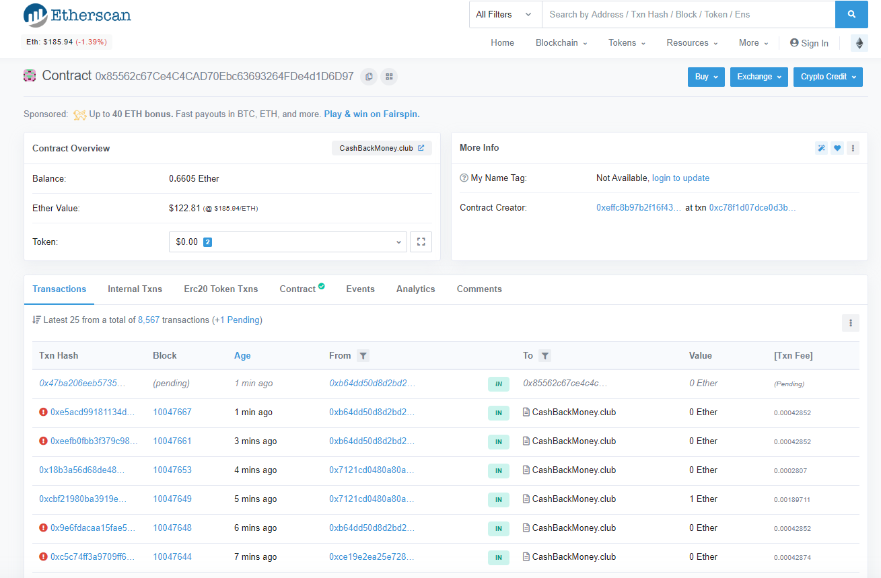Switch to the Internal Txns tab
This screenshot has width=881, height=578.
click(x=135, y=289)
